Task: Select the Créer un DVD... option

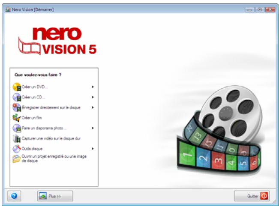Action: point(35,87)
